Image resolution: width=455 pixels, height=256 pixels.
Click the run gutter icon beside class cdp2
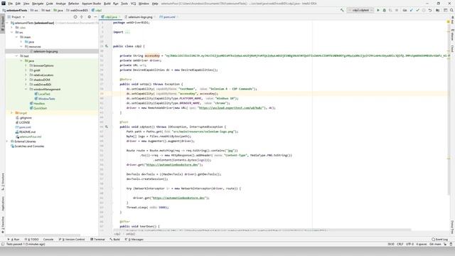[x=107, y=46]
